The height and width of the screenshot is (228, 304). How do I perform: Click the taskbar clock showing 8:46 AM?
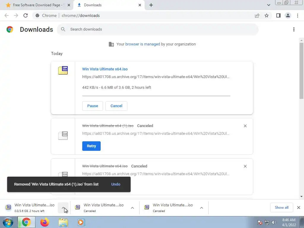click(289, 222)
